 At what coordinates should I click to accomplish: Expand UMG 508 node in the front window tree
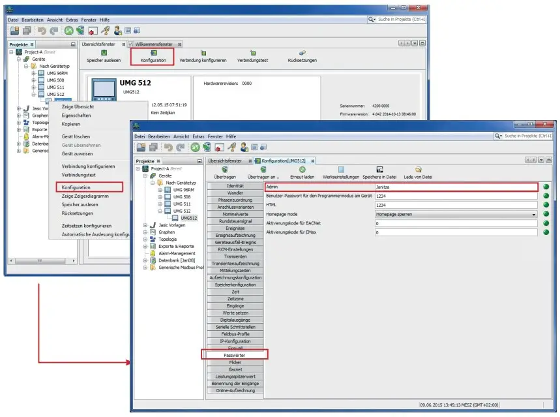160,197
